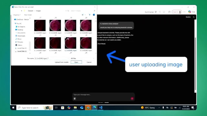Open the address path history dropdown

tap(66, 11)
